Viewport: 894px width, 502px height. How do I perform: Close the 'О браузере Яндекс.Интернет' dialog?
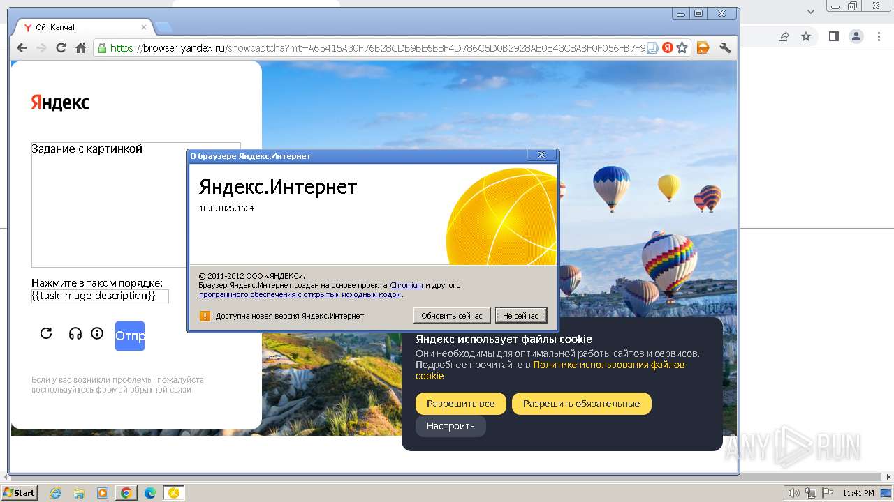[541, 155]
